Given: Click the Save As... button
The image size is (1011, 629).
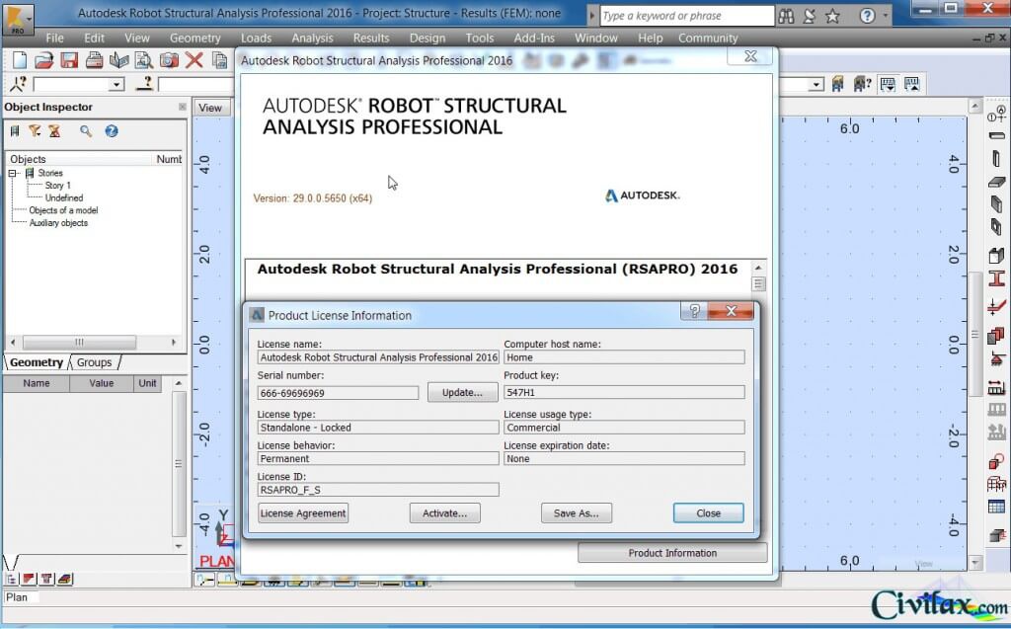Looking at the screenshot, I should [577, 513].
